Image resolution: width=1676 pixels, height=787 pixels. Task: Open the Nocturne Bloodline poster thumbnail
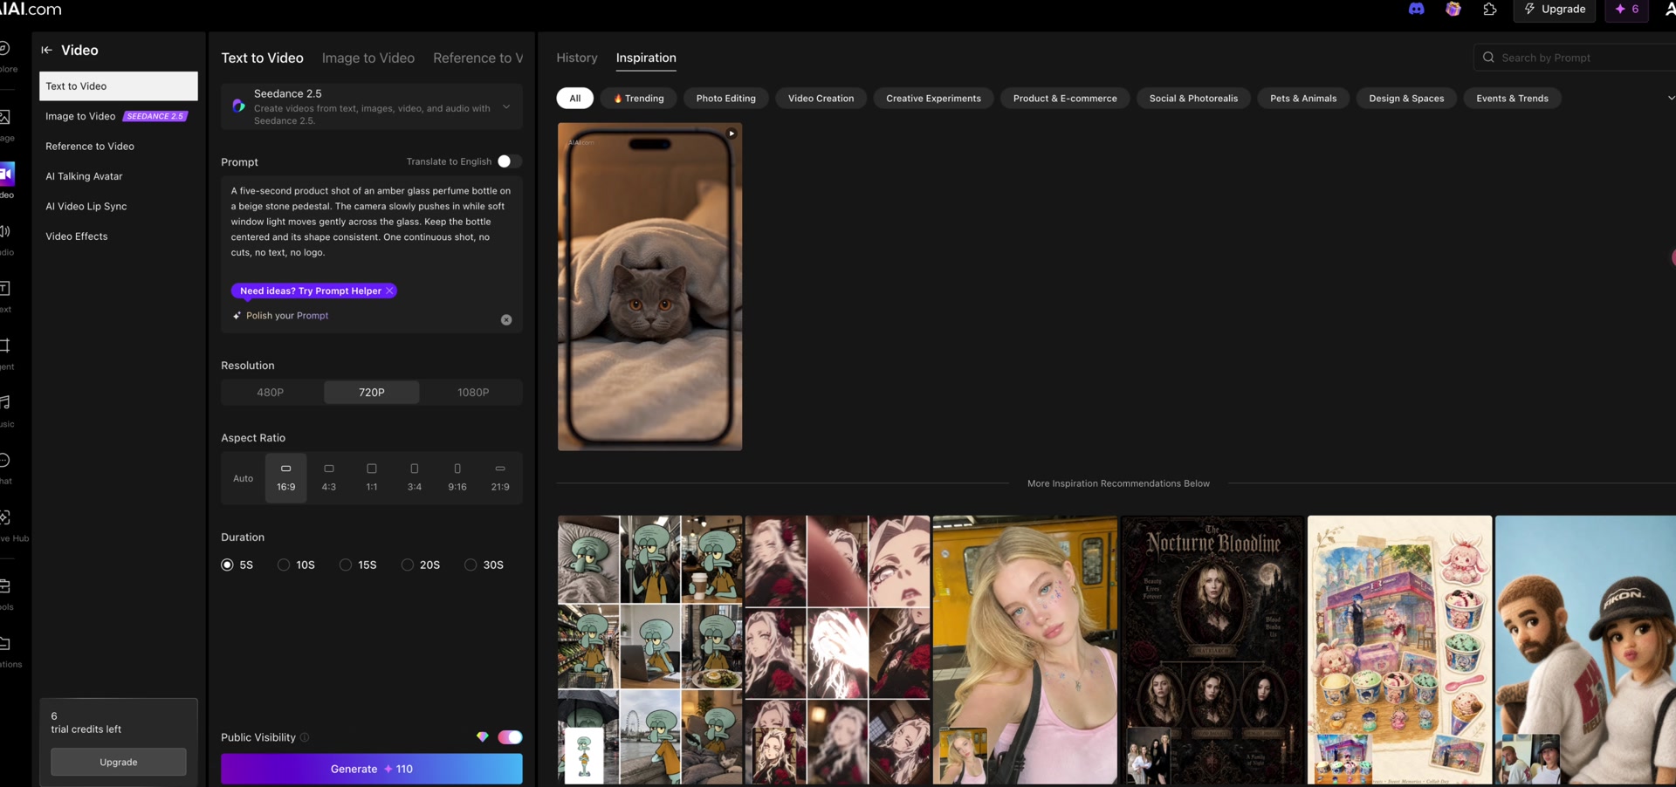(1212, 650)
